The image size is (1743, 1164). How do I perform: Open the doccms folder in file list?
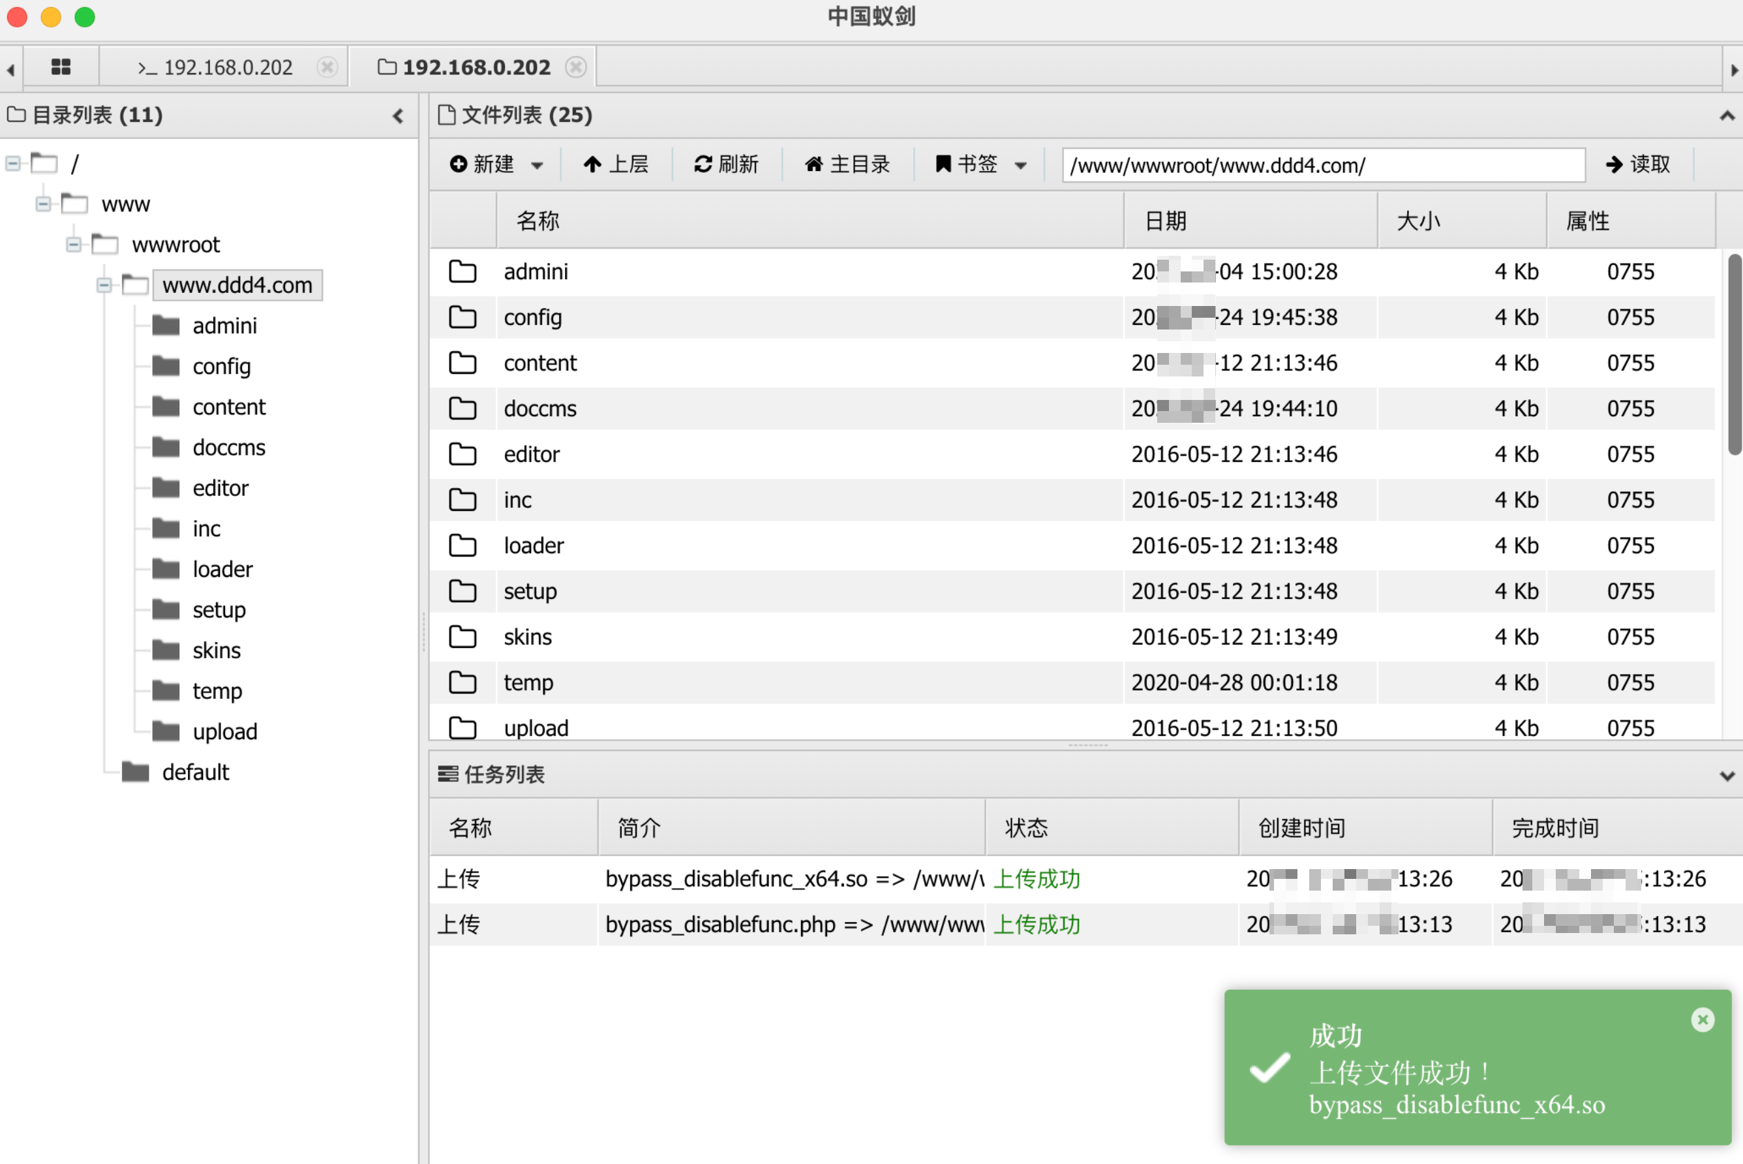point(539,408)
